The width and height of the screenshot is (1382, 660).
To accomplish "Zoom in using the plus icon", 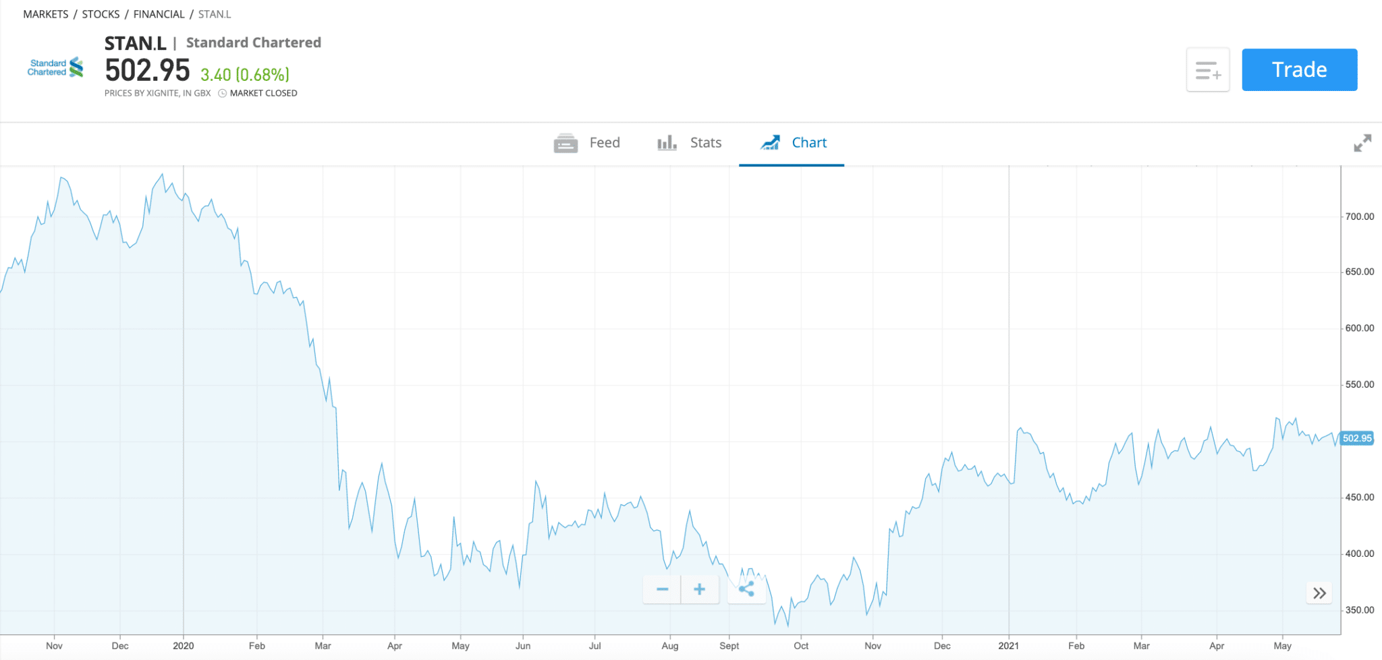I will pyautogui.click(x=700, y=589).
